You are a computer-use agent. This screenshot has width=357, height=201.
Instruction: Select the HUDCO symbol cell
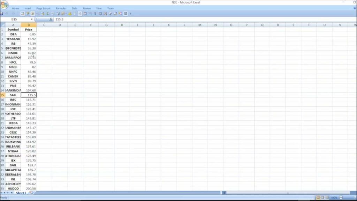tap(13, 188)
